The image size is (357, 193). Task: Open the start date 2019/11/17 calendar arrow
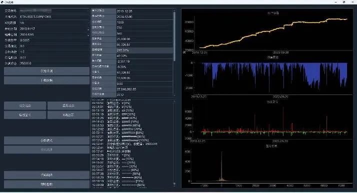[88, 29]
